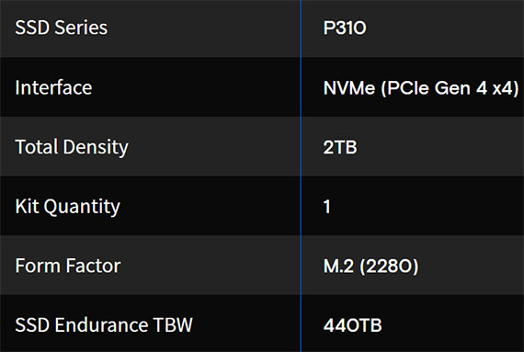Click the Kit Quantity label

[x=67, y=207]
